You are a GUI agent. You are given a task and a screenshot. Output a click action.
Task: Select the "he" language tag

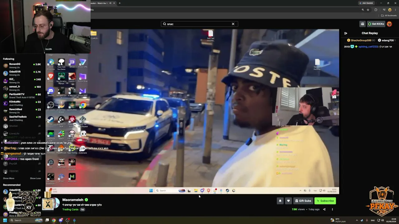82,209
